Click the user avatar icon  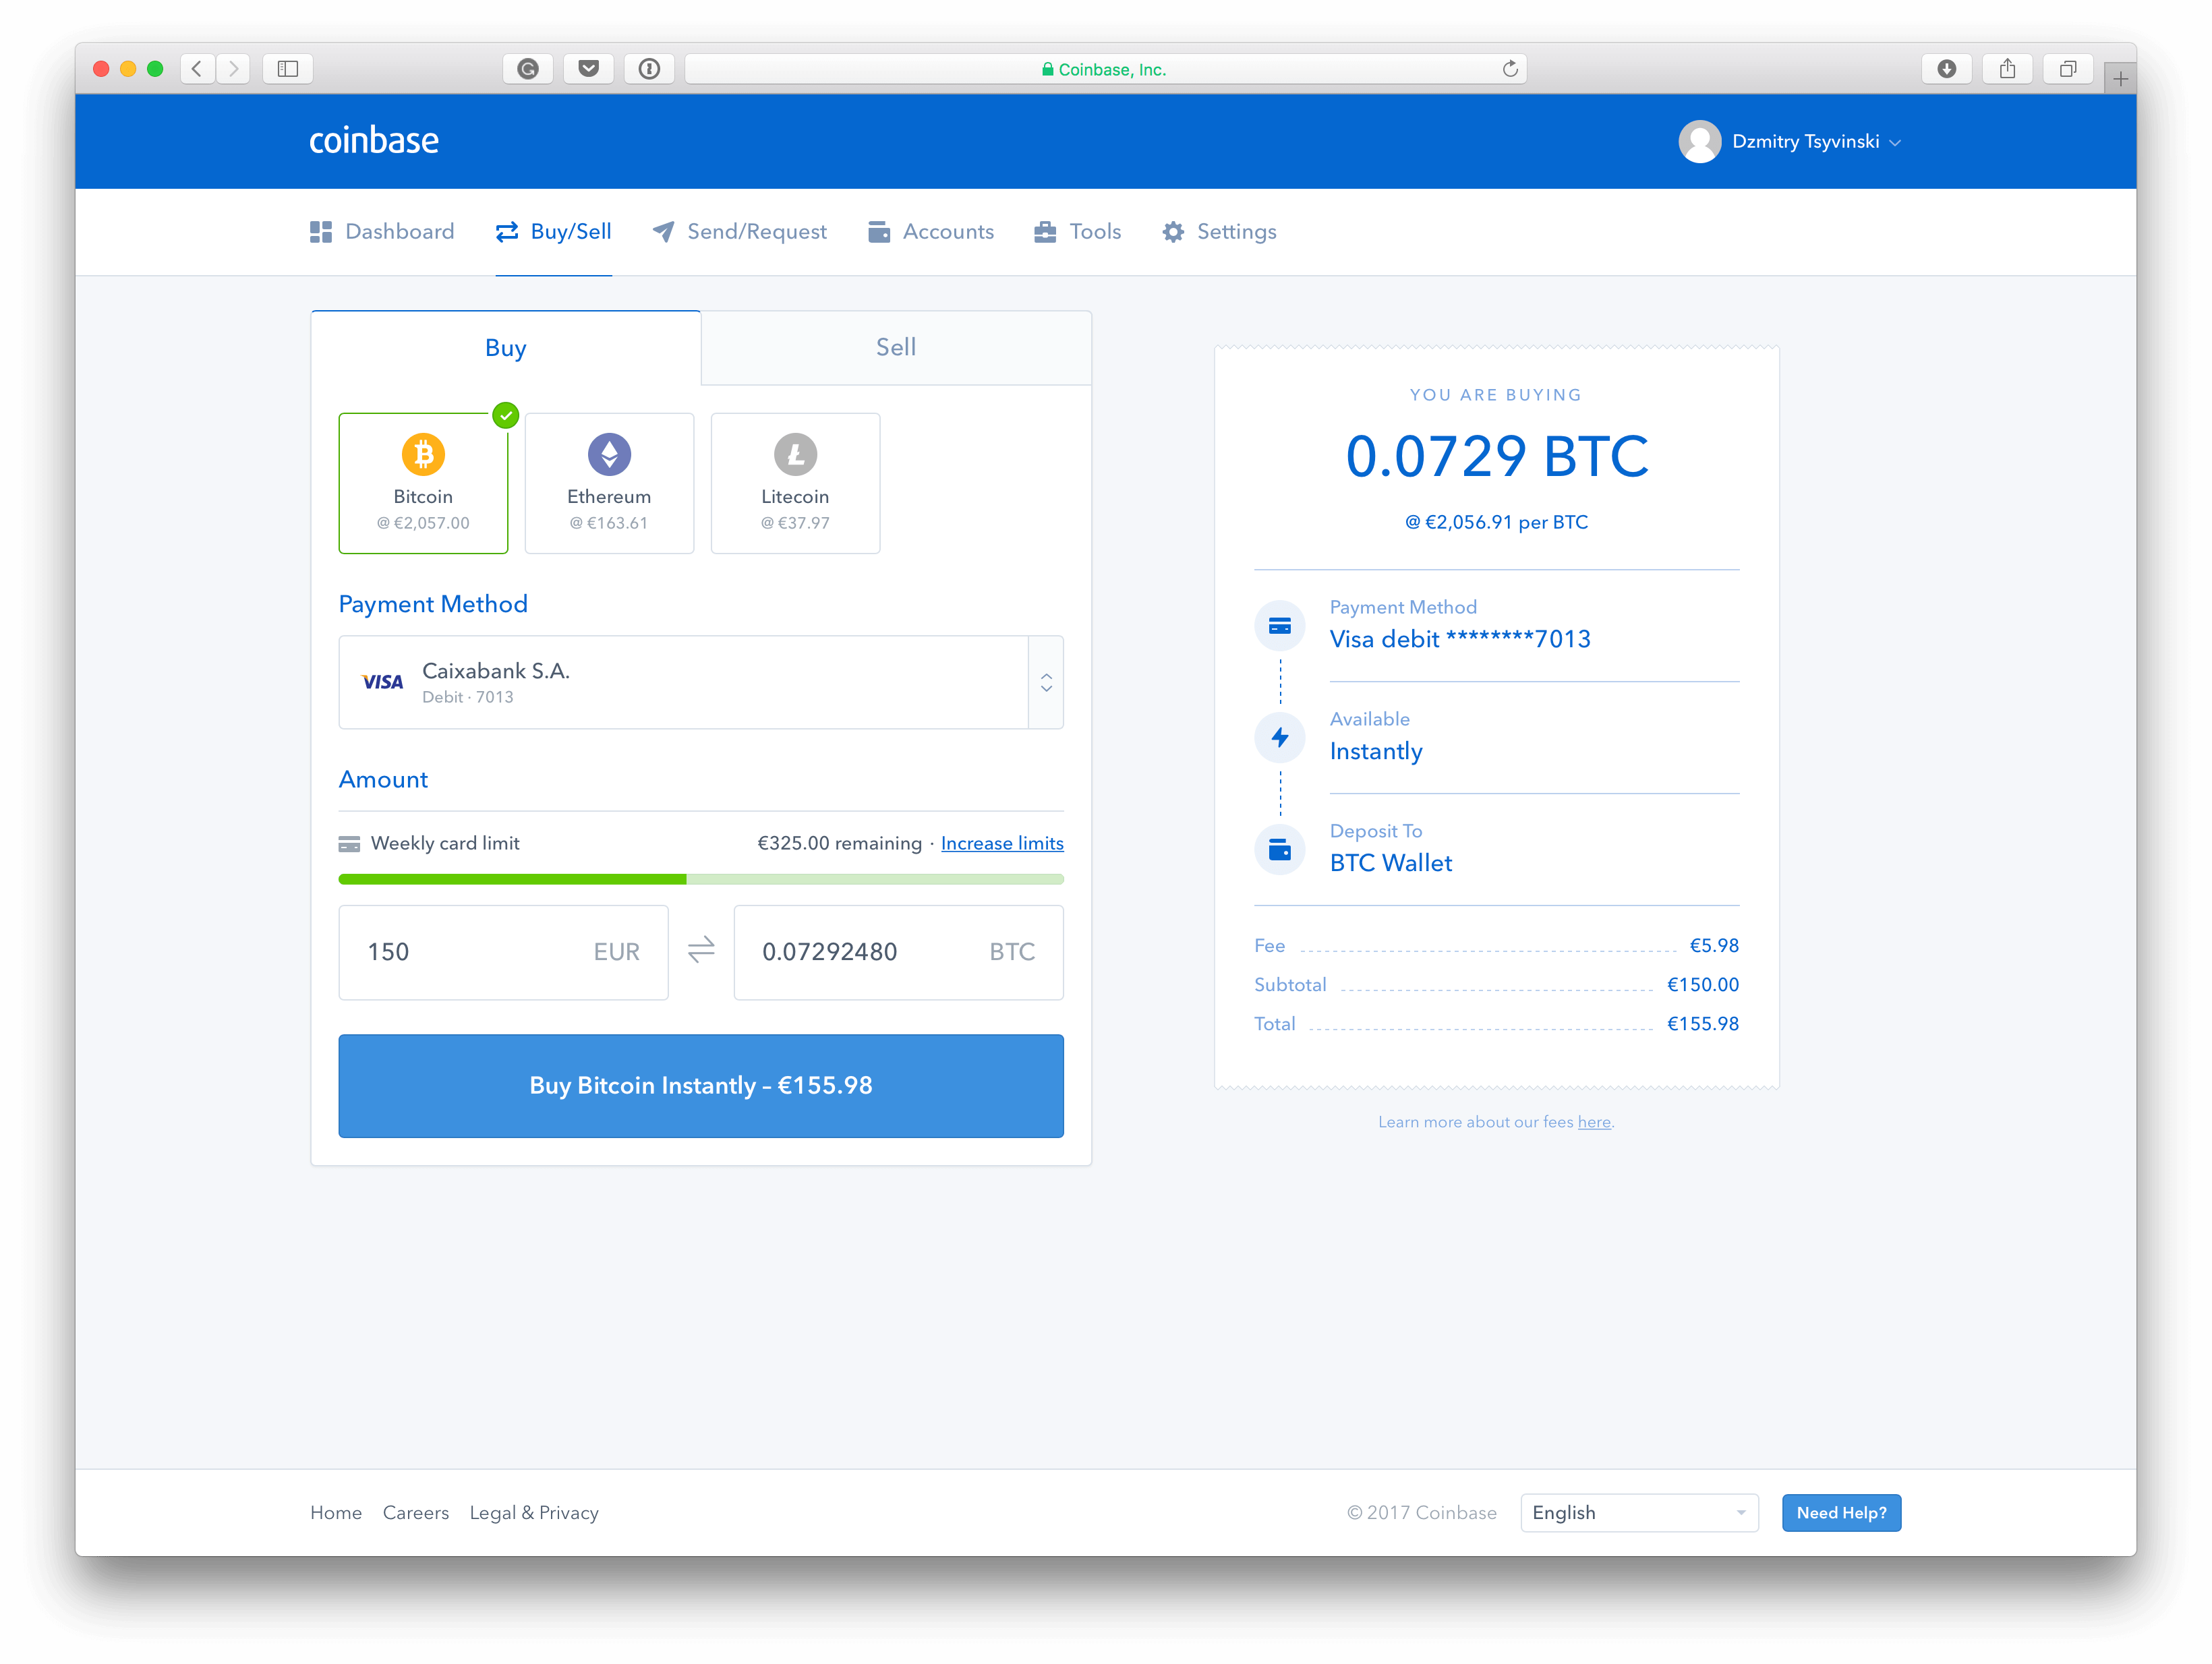point(1699,142)
